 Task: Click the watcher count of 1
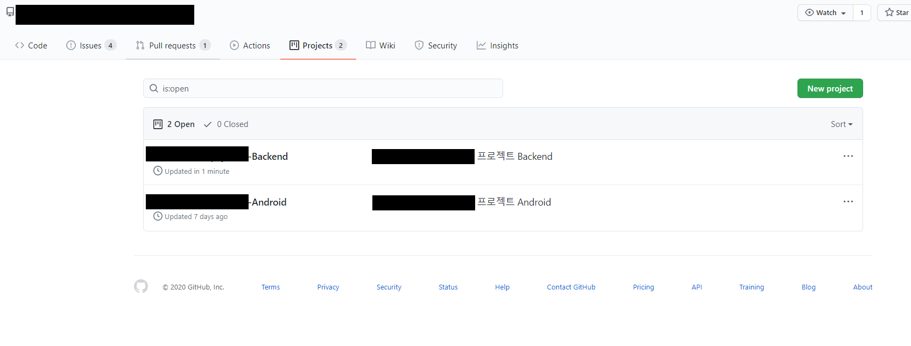coord(862,12)
